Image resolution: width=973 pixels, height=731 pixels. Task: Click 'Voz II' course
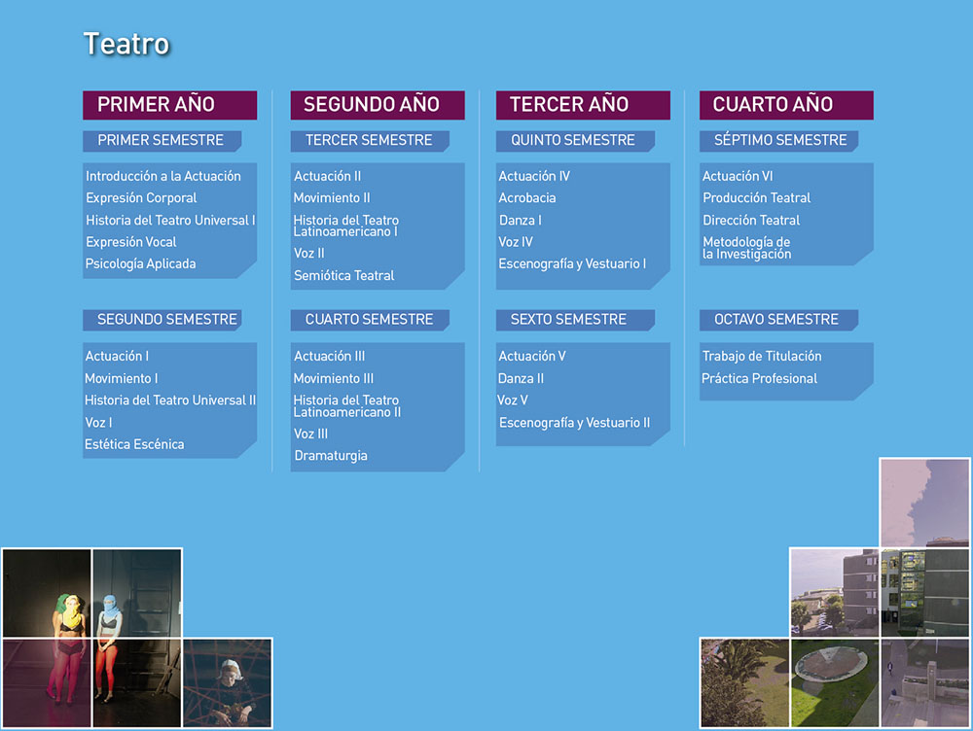tap(309, 254)
